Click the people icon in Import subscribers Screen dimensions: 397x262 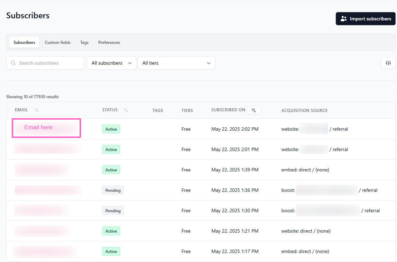pos(343,19)
